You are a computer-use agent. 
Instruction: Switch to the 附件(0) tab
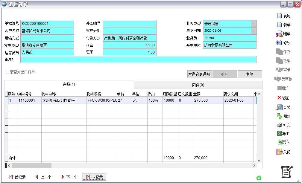198,85
